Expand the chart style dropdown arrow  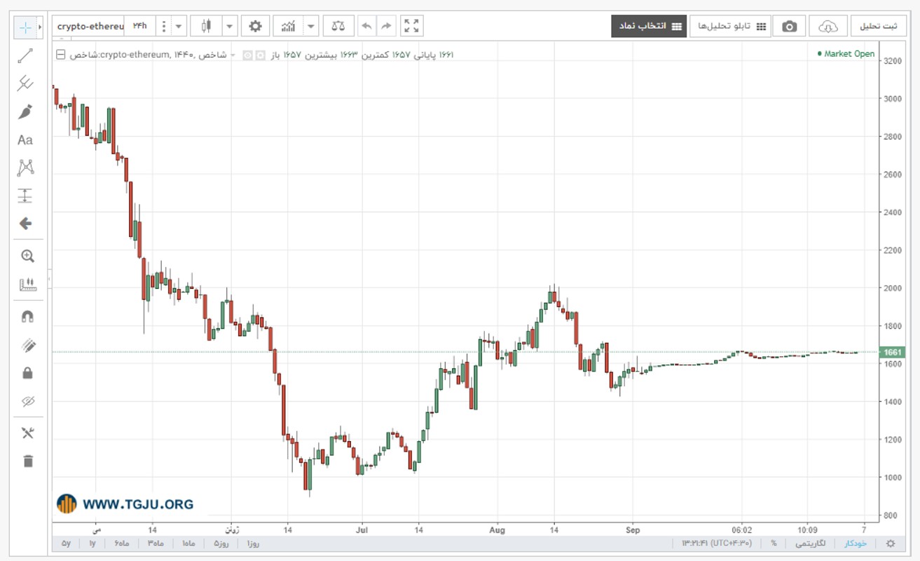[230, 27]
